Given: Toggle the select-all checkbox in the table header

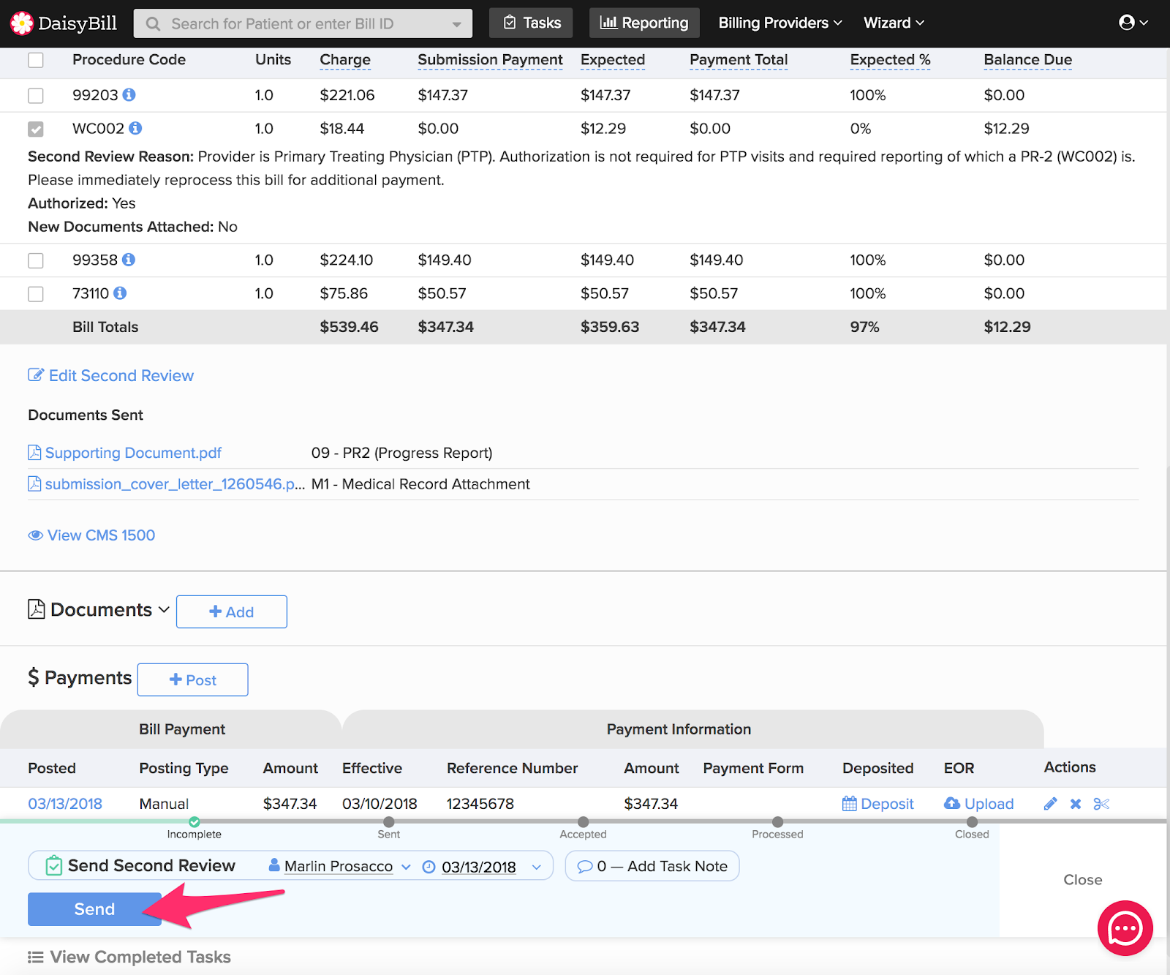Looking at the screenshot, I should pos(36,60).
